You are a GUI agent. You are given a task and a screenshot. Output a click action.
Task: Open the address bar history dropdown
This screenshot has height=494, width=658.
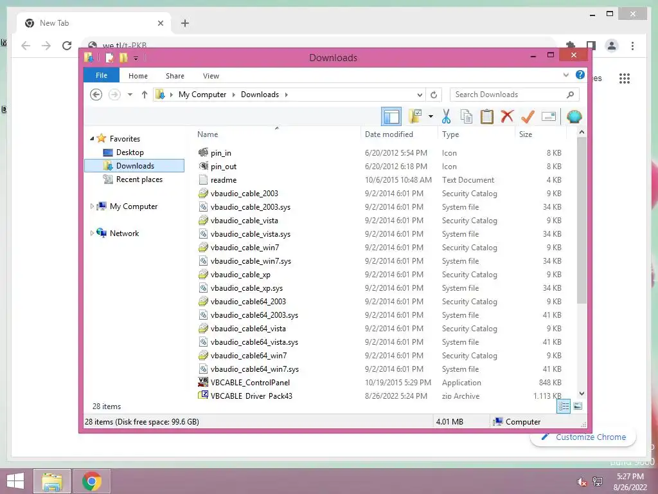420,95
